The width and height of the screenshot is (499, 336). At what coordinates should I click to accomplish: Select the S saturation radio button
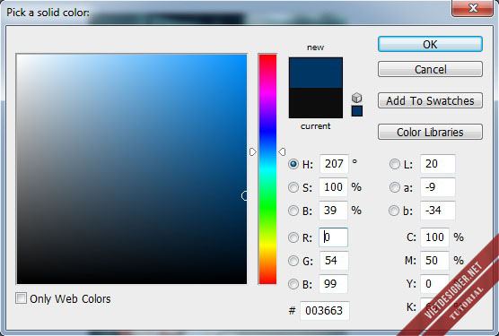tap(293, 187)
